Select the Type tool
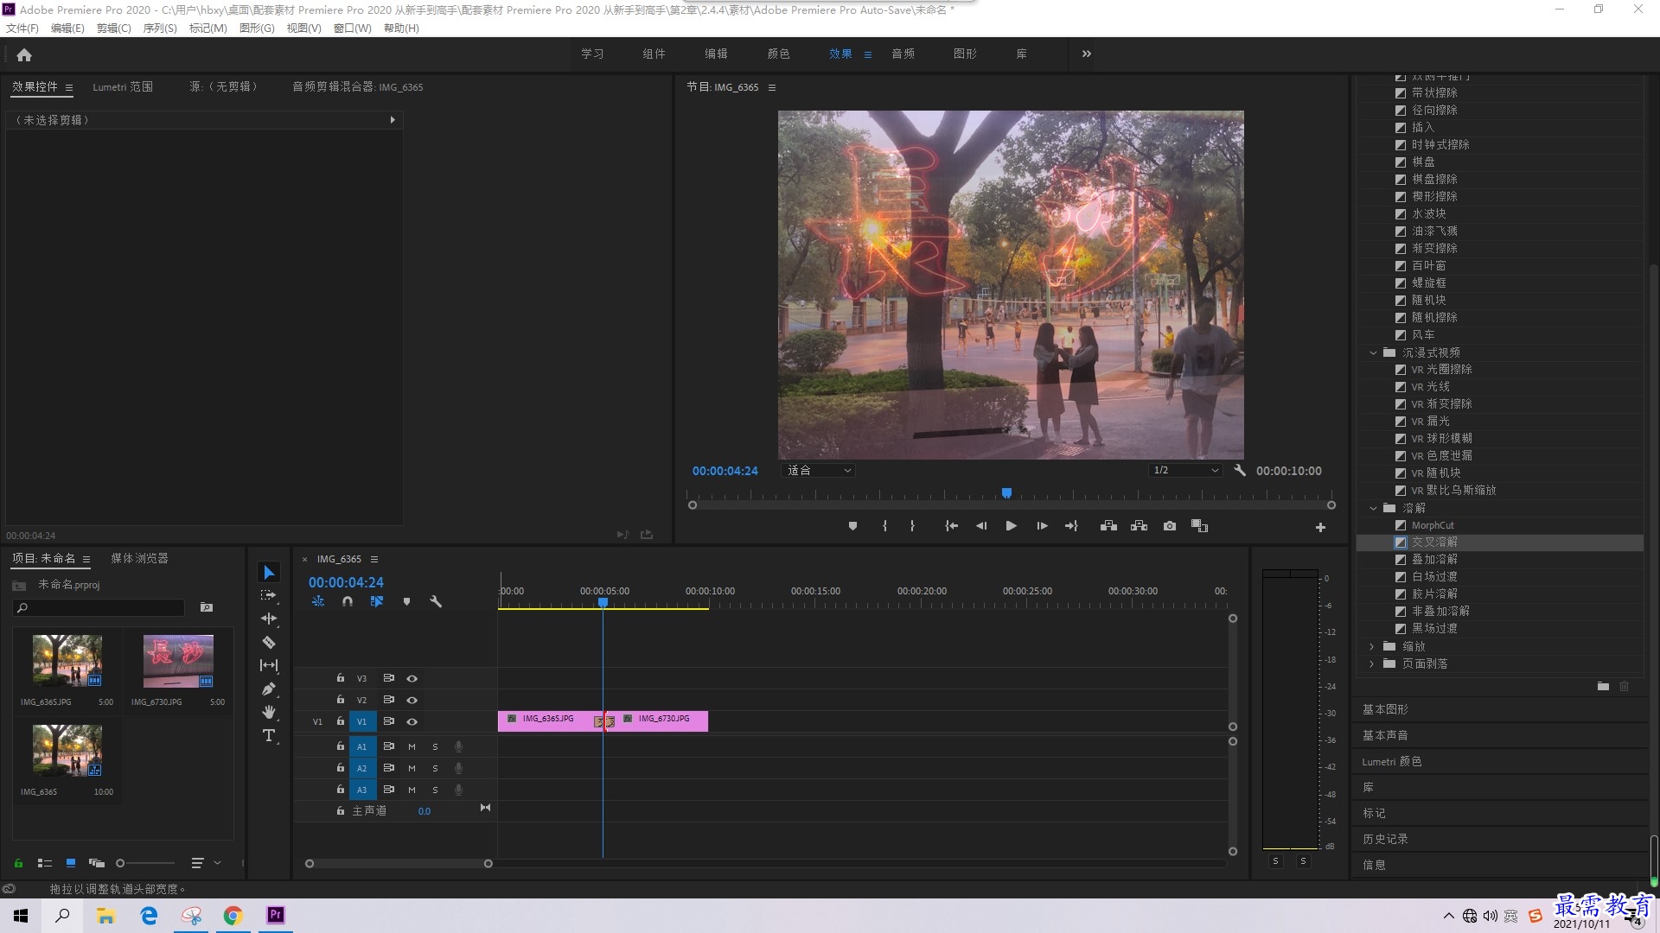Image resolution: width=1660 pixels, height=933 pixels. [269, 735]
